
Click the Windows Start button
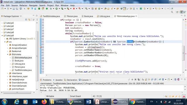pos(4,102)
